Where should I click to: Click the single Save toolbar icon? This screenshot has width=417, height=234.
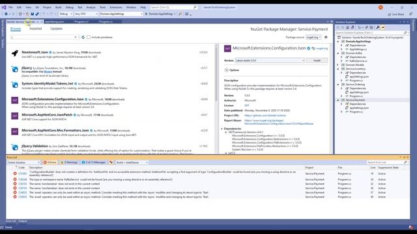pos(33,14)
